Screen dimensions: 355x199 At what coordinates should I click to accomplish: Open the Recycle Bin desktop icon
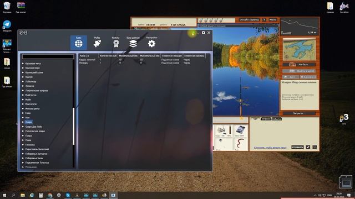pyautogui.click(x=7, y=7)
